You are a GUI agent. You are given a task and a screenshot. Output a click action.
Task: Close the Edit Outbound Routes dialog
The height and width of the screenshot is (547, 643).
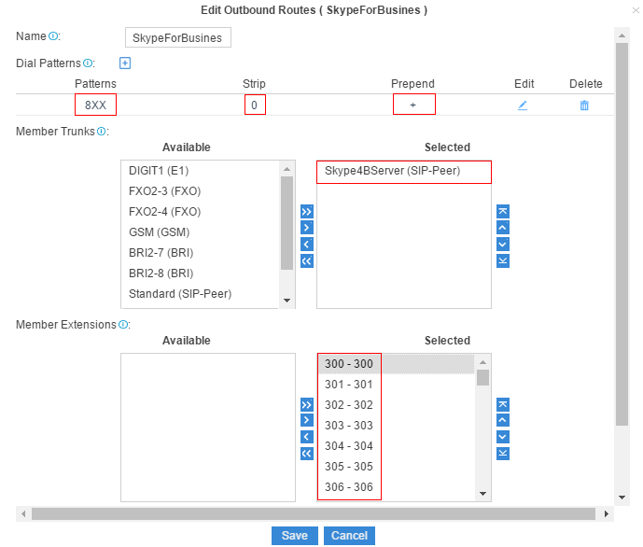(636, 10)
